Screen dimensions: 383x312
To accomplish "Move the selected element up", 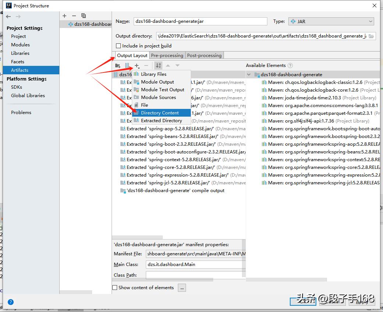I will 168,65.
